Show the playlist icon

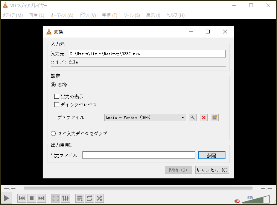click(x=80, y=198)
